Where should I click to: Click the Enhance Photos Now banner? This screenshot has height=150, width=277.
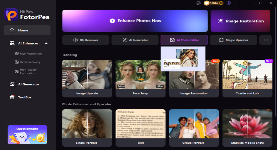[x=135, y=21]
